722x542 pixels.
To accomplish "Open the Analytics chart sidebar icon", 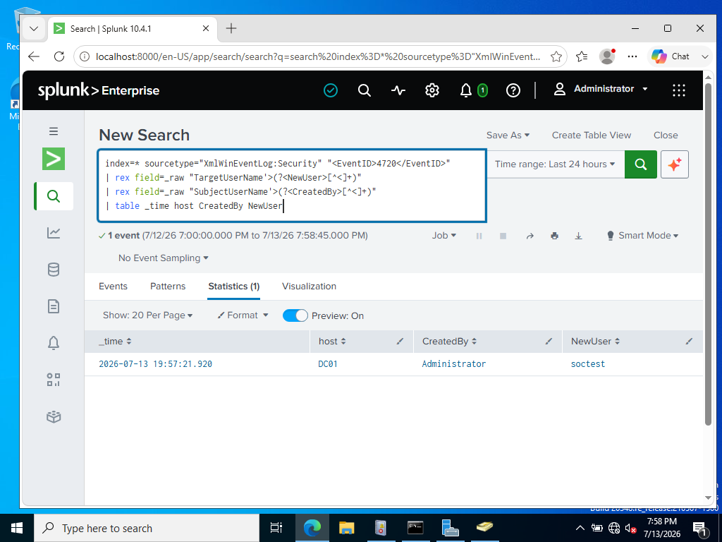I will tap(54, 233).
